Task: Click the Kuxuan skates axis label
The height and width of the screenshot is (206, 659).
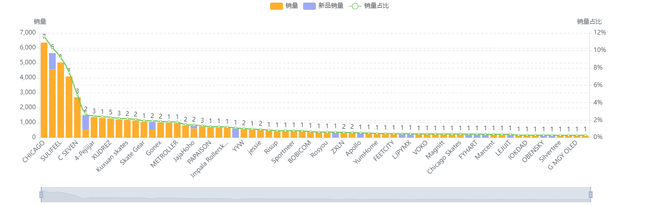Action: click(113, 156)
